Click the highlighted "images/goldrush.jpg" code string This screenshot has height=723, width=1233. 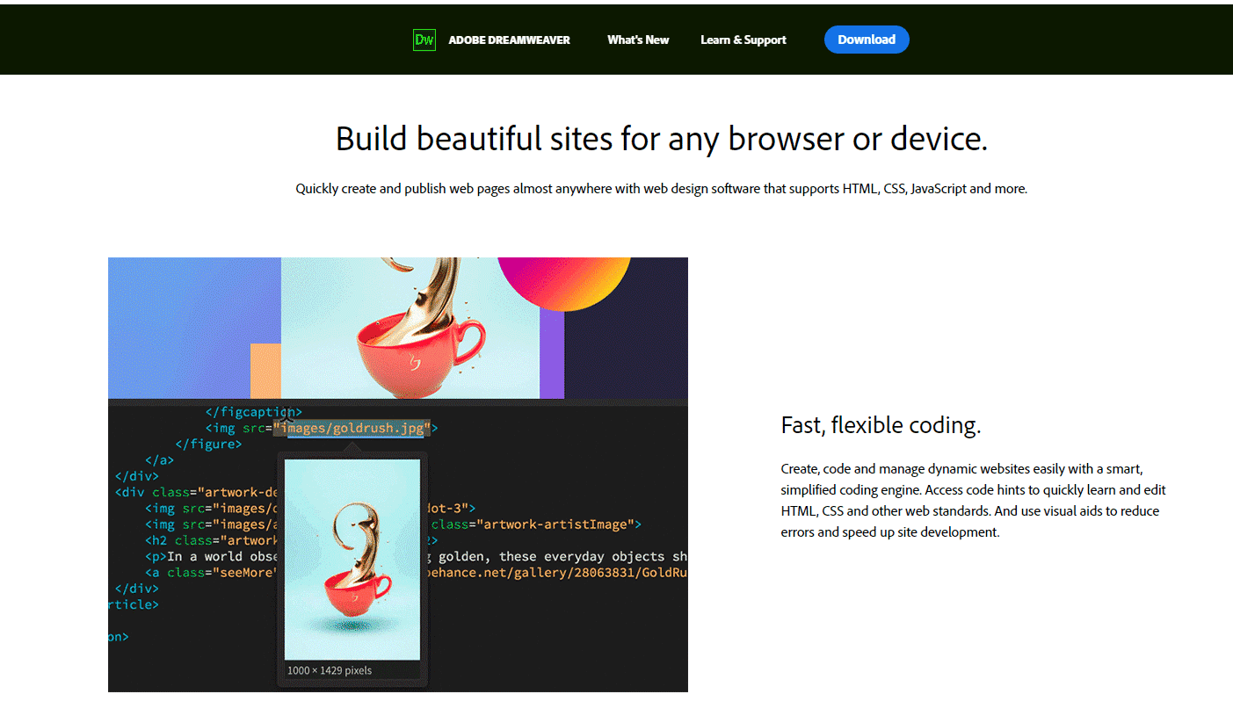click(x=352, y=428)
